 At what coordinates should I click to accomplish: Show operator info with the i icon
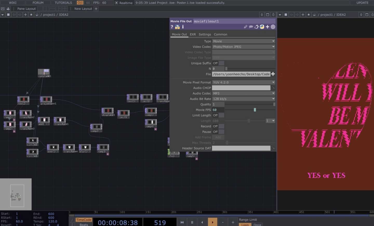point(183,27)
